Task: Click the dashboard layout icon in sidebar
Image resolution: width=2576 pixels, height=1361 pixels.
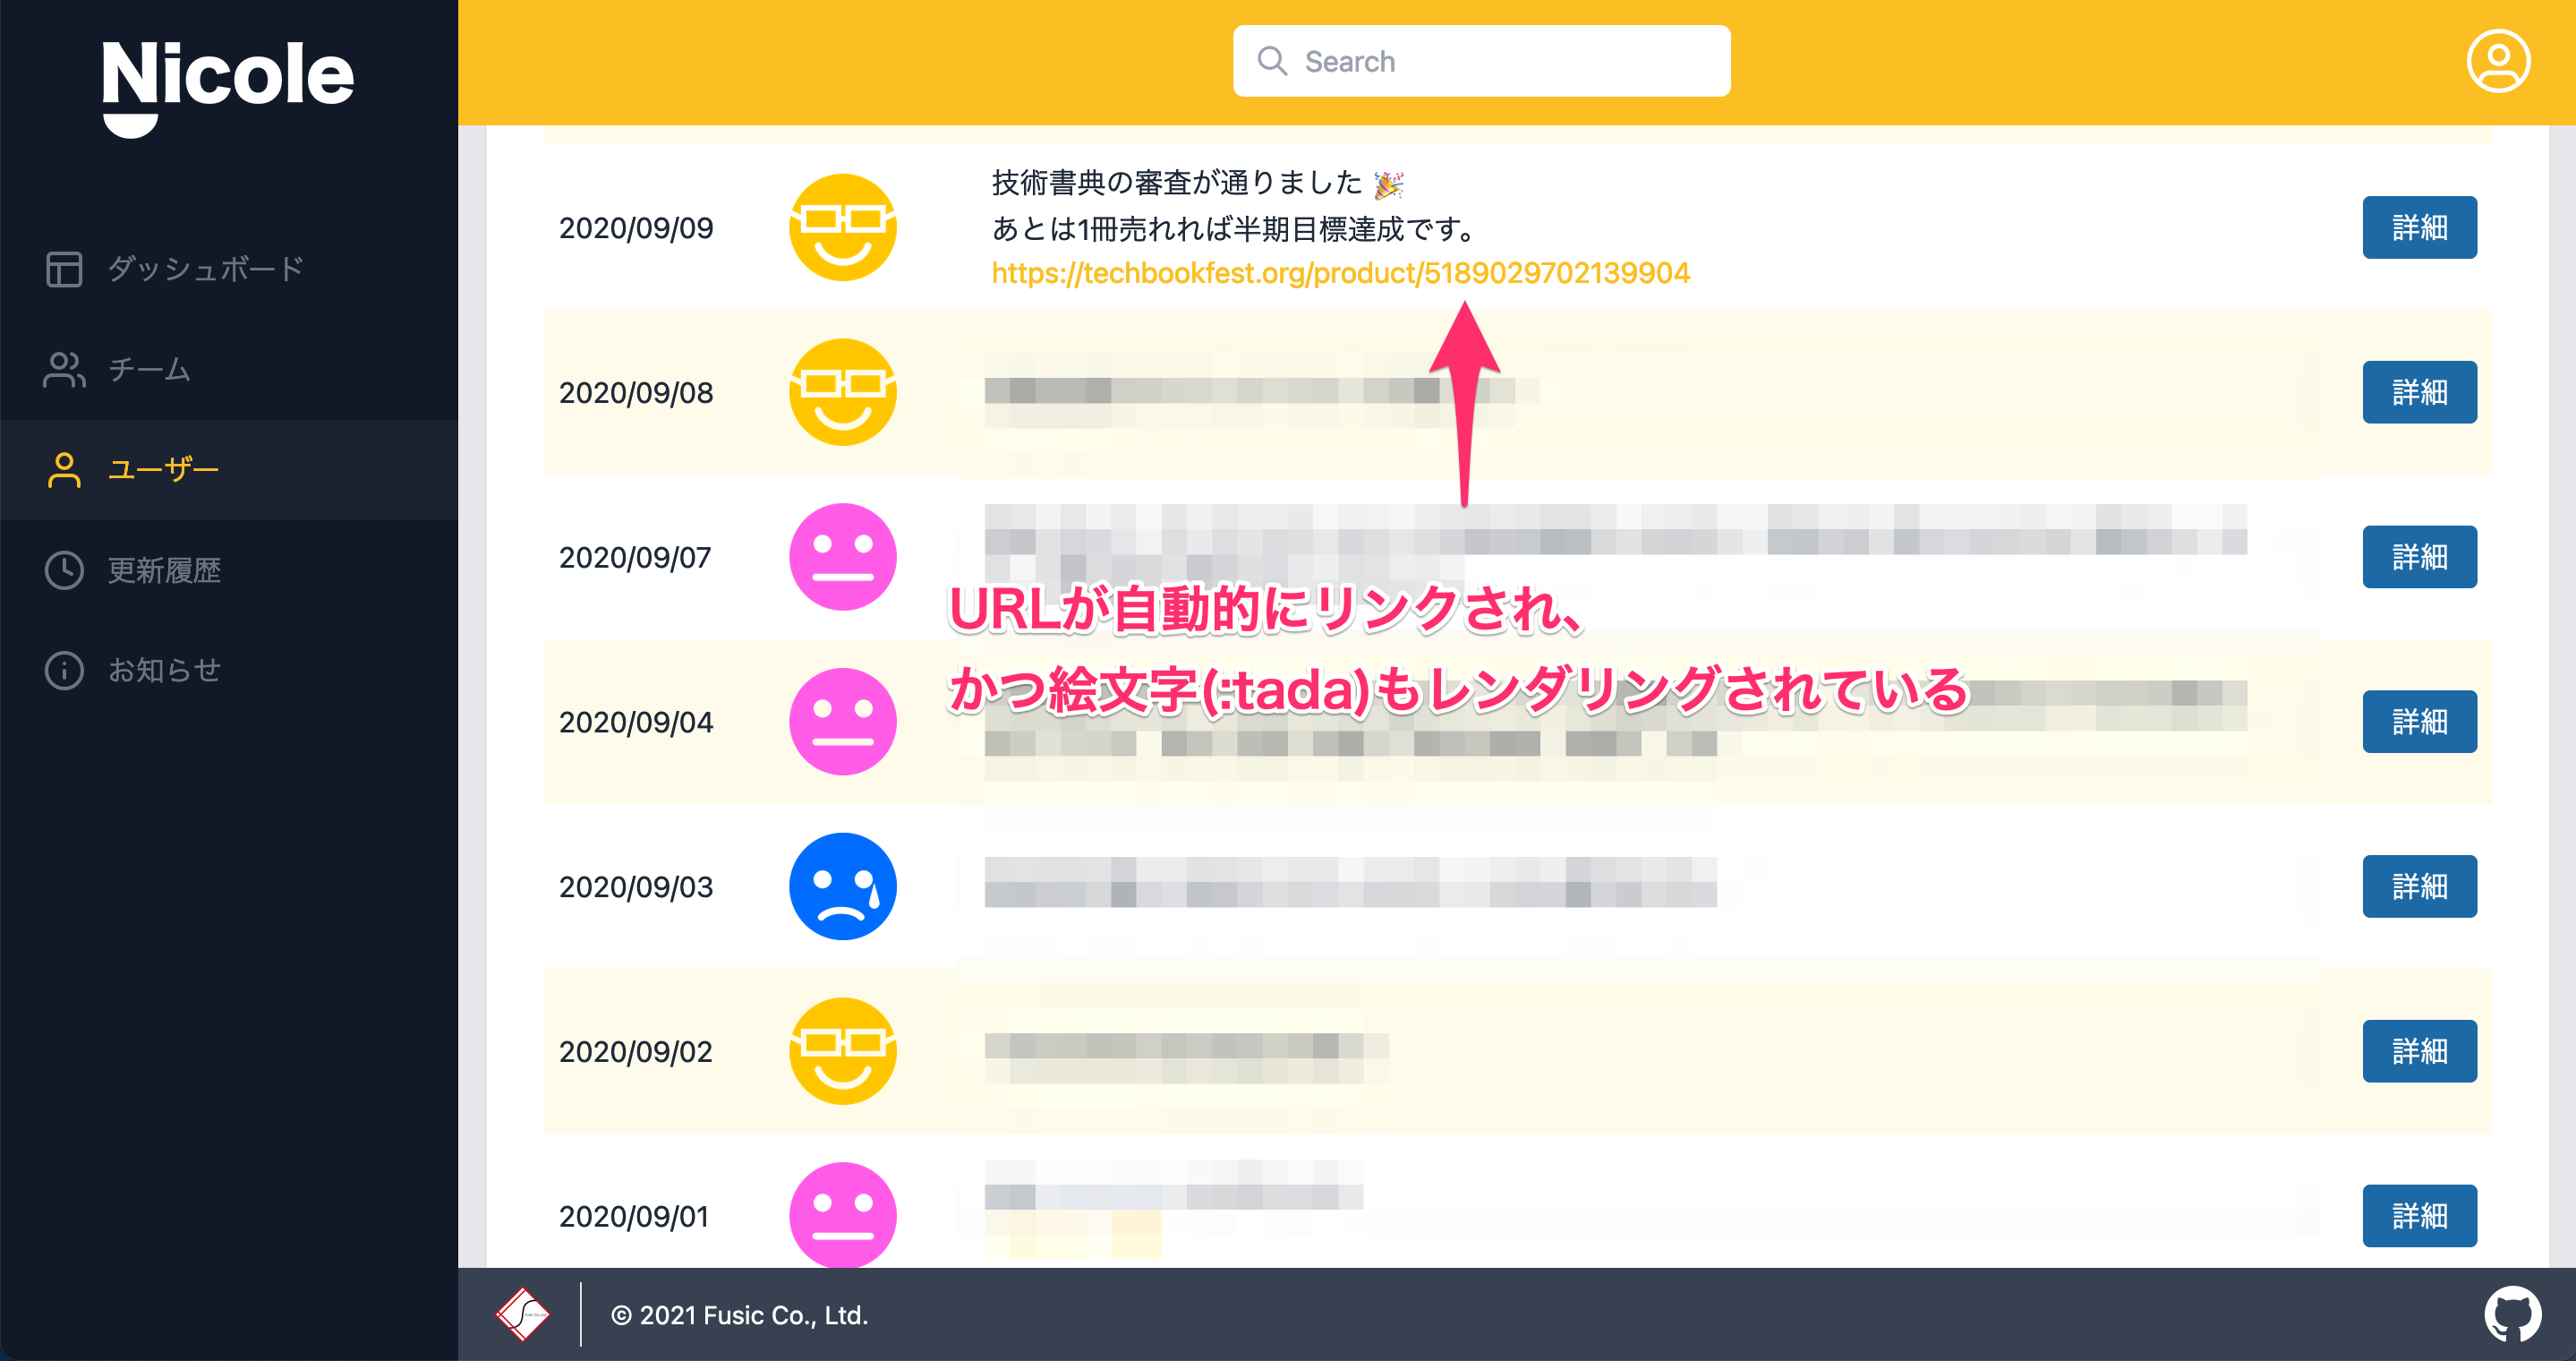Action: [x=64, y=269]
